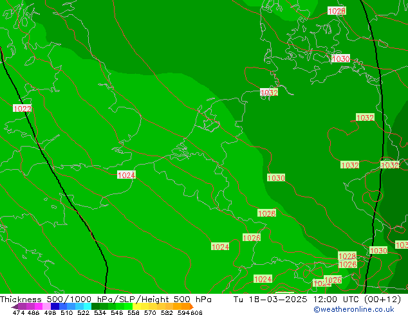Screen dimensions: 408x315
Task: Click the 'UTC' text
Action: click(352, 300)
